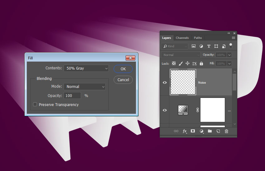265x171 pixels.
Task: Select the type layer filter icon
Action: (209, 46)
